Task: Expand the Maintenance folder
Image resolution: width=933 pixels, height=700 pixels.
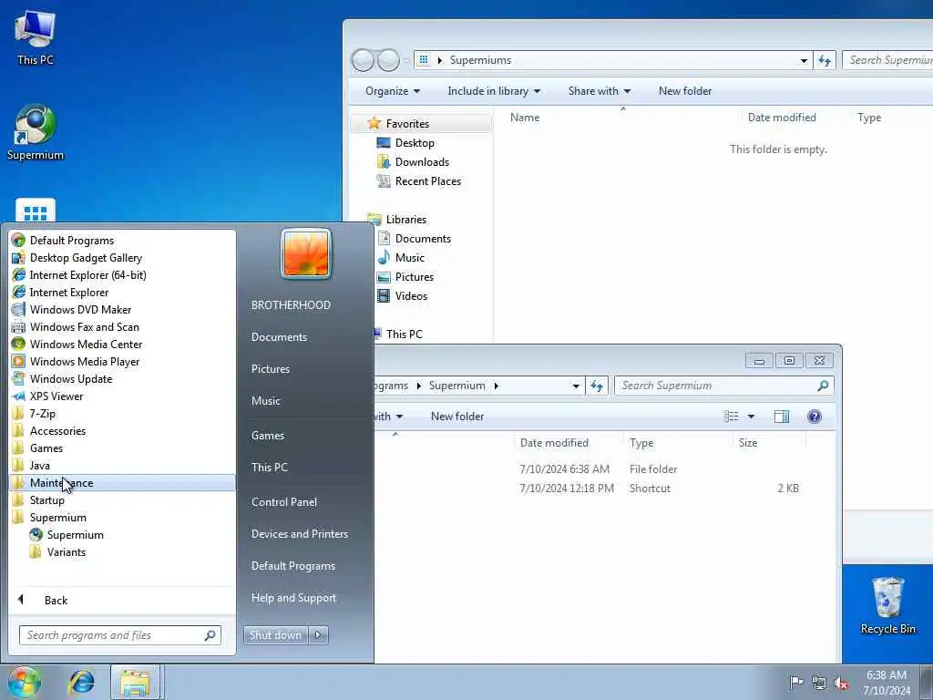Action: coord(122,483)
